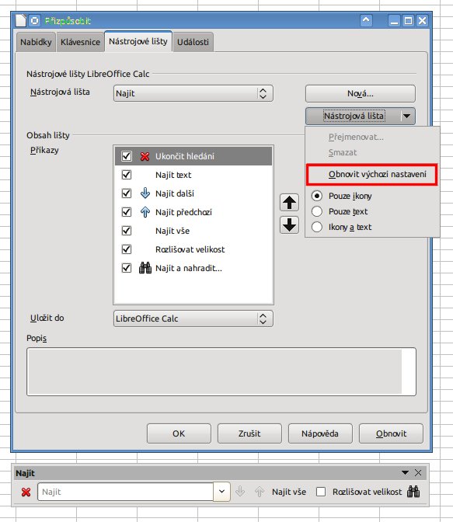Click the Nová... button

(361, 93)
